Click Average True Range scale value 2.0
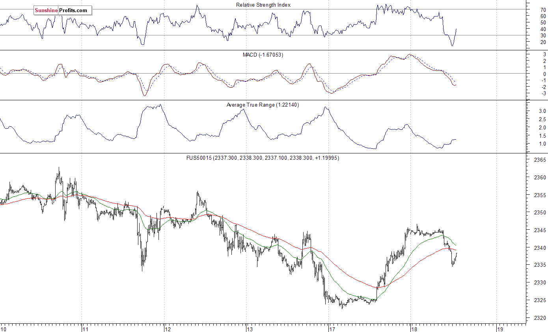 coord(542,127)
